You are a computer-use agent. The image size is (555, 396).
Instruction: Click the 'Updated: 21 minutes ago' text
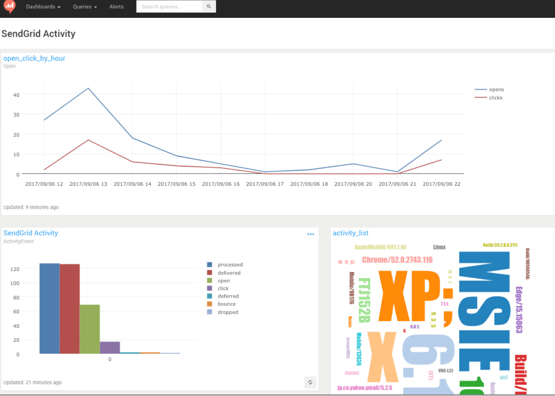(33, 383)
